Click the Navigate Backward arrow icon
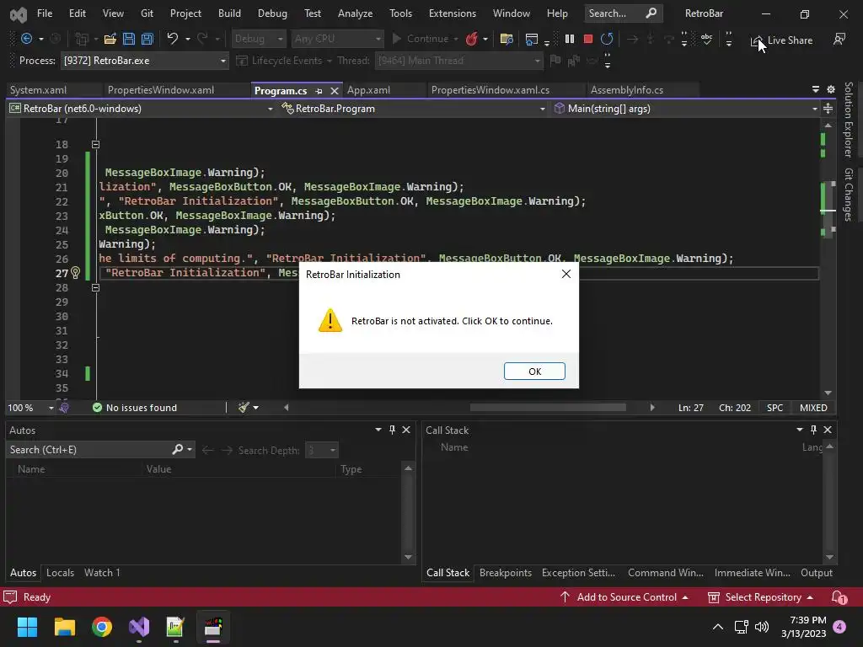Image resolution: width=863 pixels, height=647 pixels. coord(26,39)
